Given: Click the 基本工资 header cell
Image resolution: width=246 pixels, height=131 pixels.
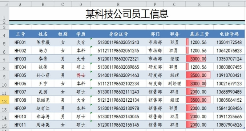Looking at the screenshot, I should (x=199, y=34).
